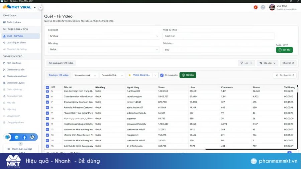301x169 pixels.
Task: Click Bỏ chọn tất cả button
Action: pyautogui.click(x=285, y=75)
